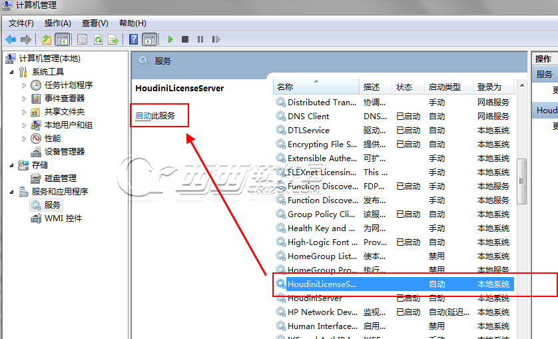Toggle the Show/Hide action pane icon
Viewport: 558px width, 339px height.
(149, 39)
